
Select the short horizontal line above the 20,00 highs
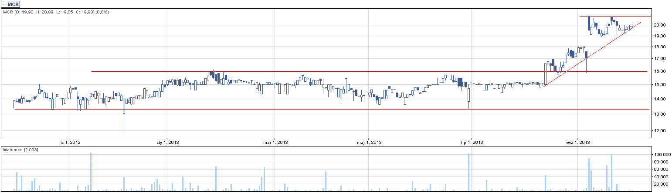click(615, 16)
